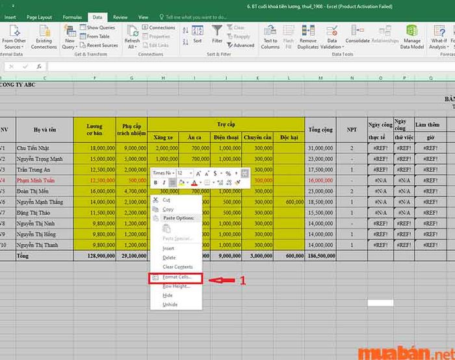This screenshot has height=360, width=455.
Task: Open Recent Sources
Action: [99, 46]
